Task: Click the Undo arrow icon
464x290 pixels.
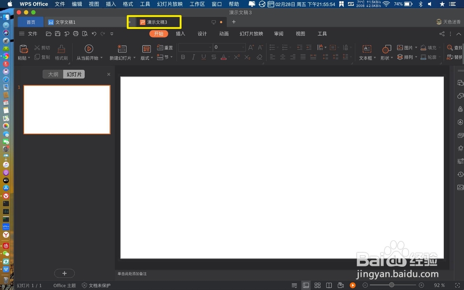Action: (94, 34)
